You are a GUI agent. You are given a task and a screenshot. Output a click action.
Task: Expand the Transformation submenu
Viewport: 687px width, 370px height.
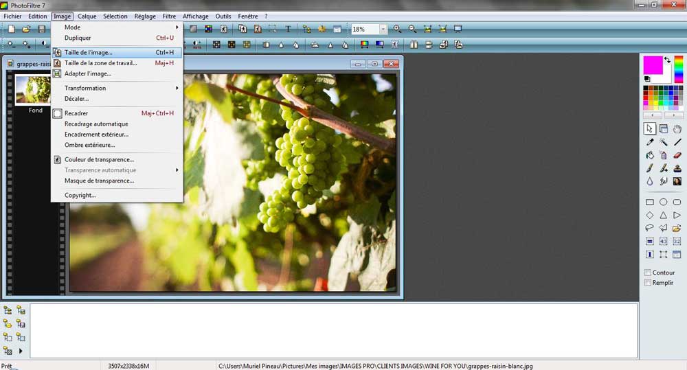[117, 88]
